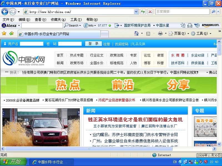Open the recent pages dropdown arrow
The height and width of the screenshot is (166, 222).
[19, 12]
